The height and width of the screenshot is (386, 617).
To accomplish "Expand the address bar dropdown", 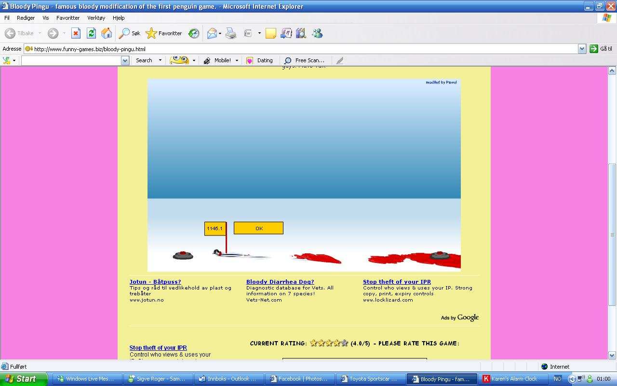I will (581, 49).
